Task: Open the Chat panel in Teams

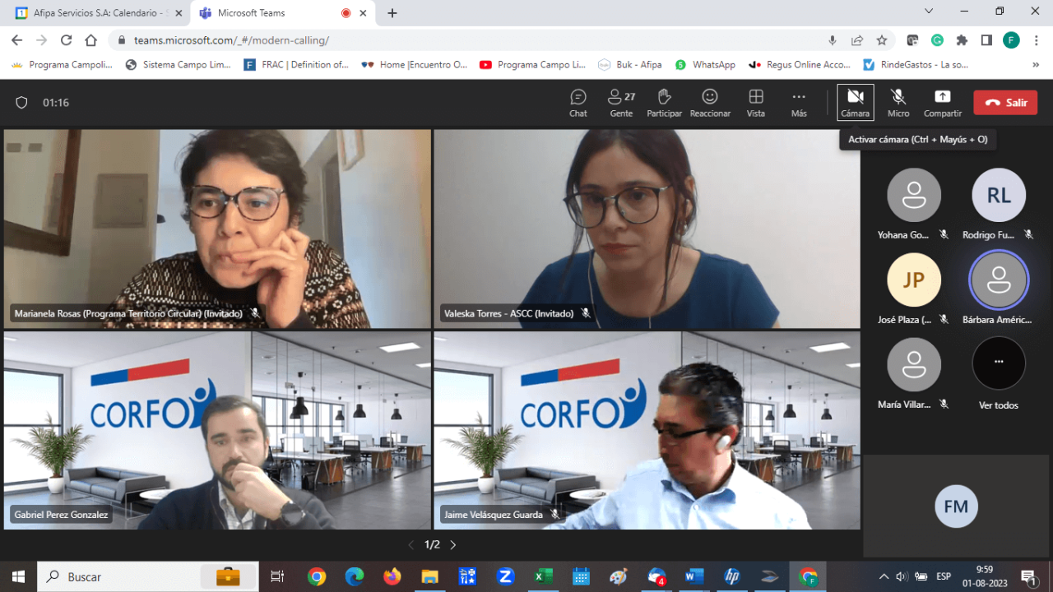Action: [578, 103]
